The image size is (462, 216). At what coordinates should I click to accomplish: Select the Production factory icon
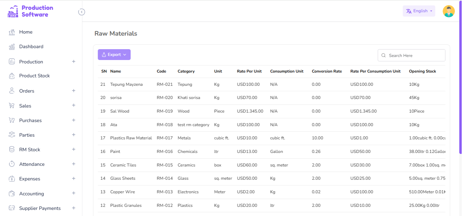[11, 61]
